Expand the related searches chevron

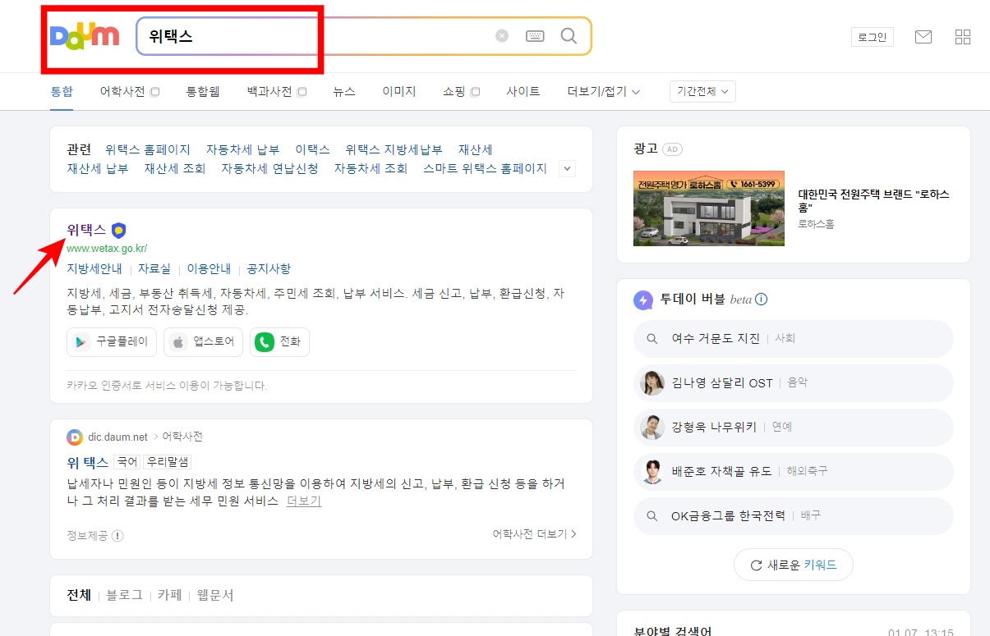tap(568, 168)
